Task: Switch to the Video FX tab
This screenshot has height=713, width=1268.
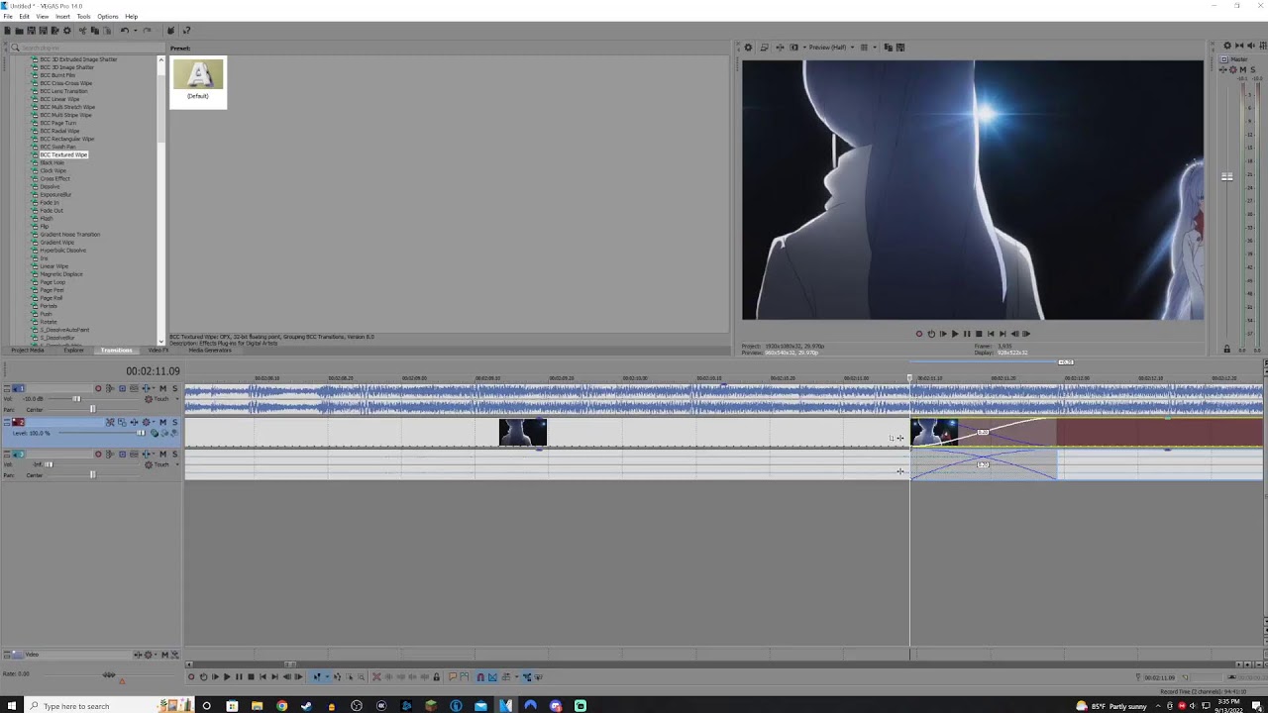Action: (158, 350)
